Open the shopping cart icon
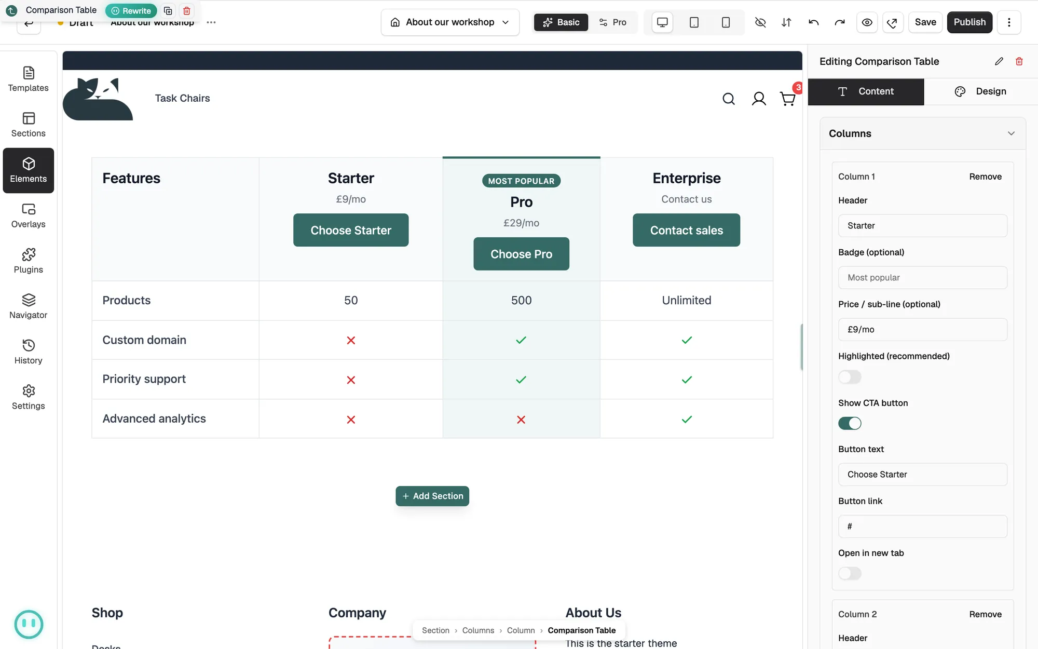The image size is (1038, 649). (x=788, y=99)
